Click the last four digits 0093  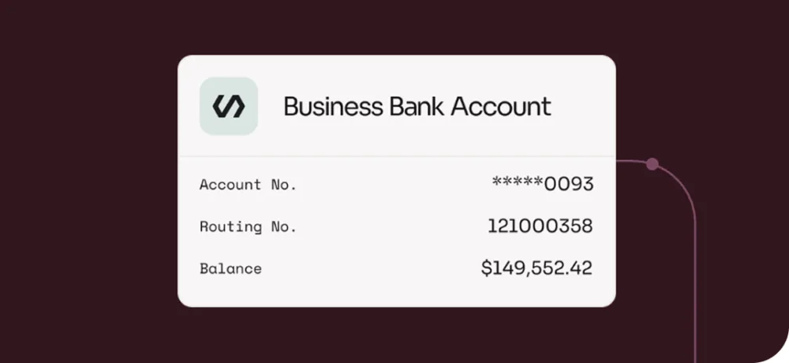[569, 185]
